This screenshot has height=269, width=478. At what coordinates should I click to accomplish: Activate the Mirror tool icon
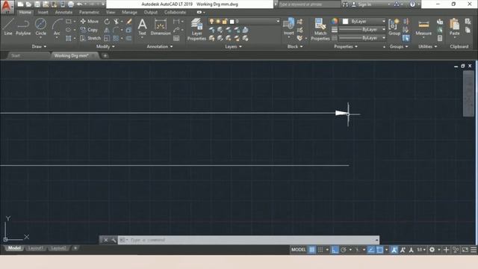pos(107,30)
